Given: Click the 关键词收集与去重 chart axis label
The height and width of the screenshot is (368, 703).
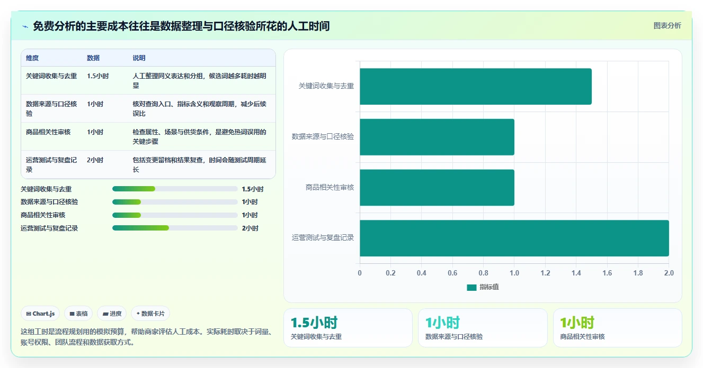Looking at the screenshot, I should 326,86.
